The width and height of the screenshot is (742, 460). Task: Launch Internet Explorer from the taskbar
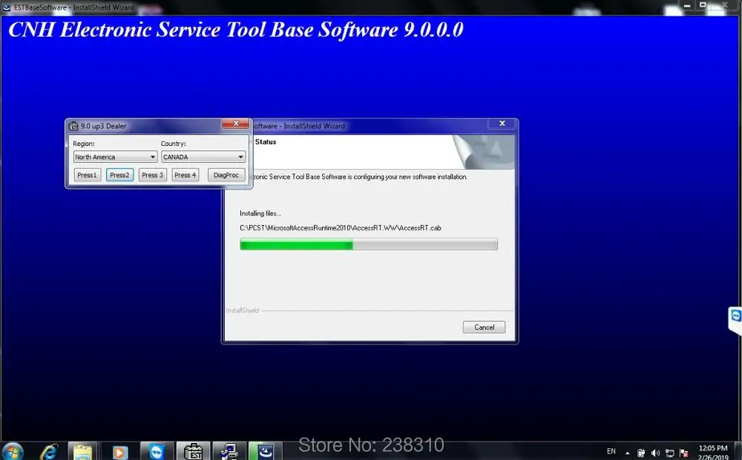pyautogui.click(x=49, y=452)
